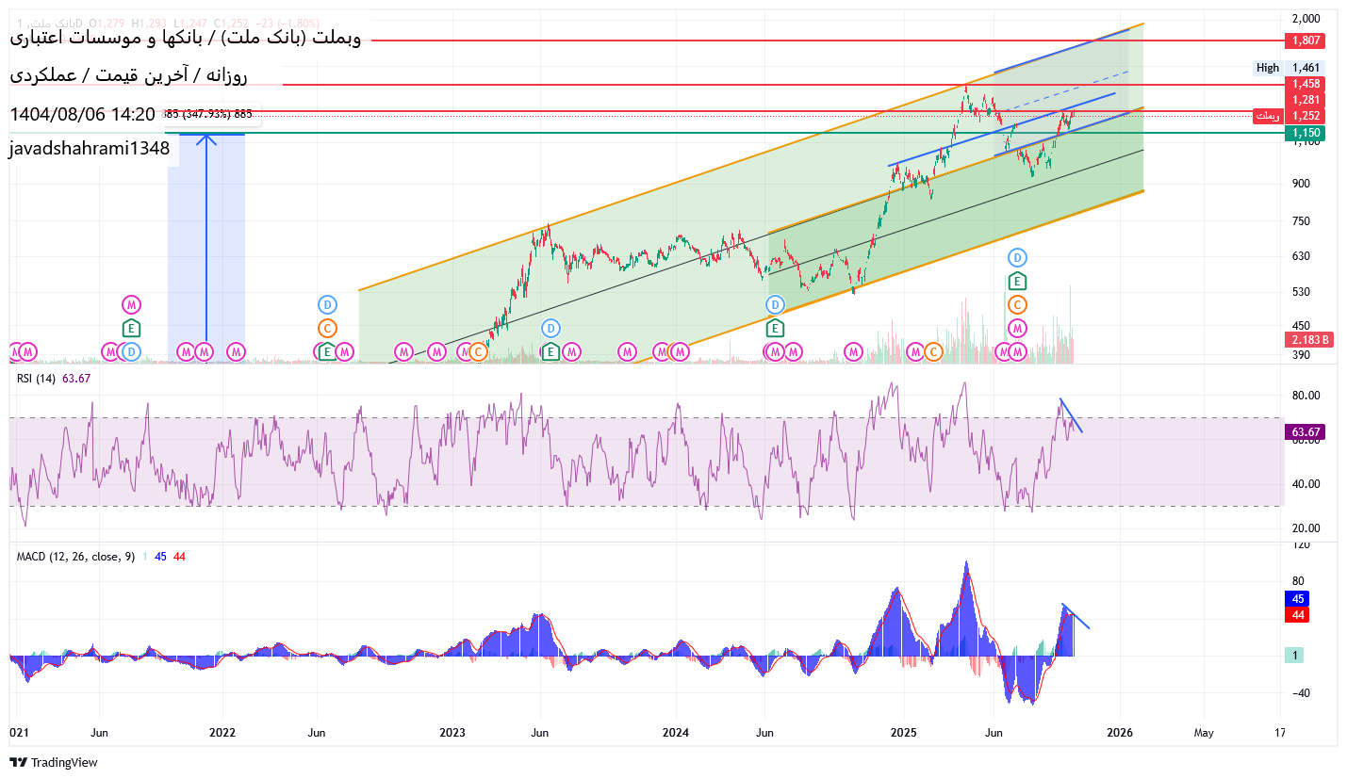The height and width of the screenshot is (779, 1347).
Task: Click the pink M marker atop early 2022 stack
Action: click(x=131, y=304)
